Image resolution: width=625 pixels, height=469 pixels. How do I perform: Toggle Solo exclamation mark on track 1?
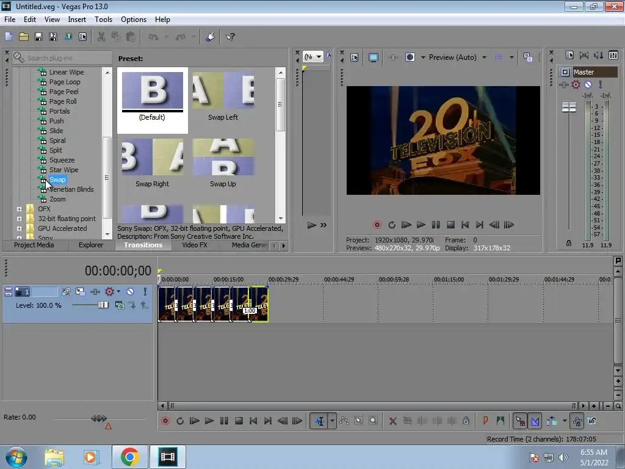point(145,292)
